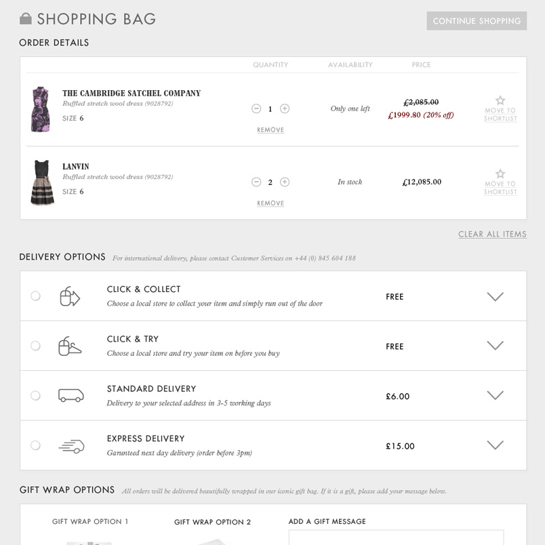Click the Standard Delivery van icon
545x545 pixels.
point(71,396)
